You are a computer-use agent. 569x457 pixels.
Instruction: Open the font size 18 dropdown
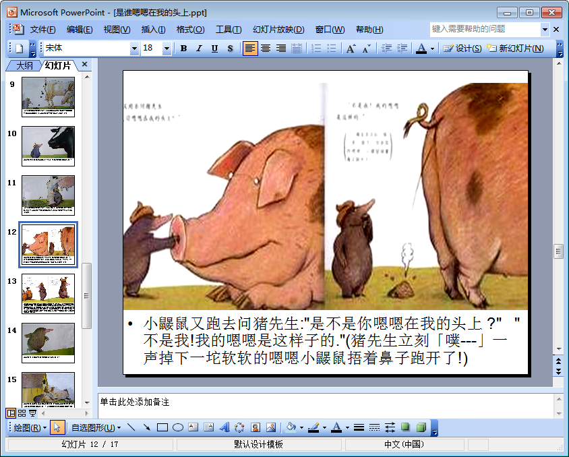[167, 49]
